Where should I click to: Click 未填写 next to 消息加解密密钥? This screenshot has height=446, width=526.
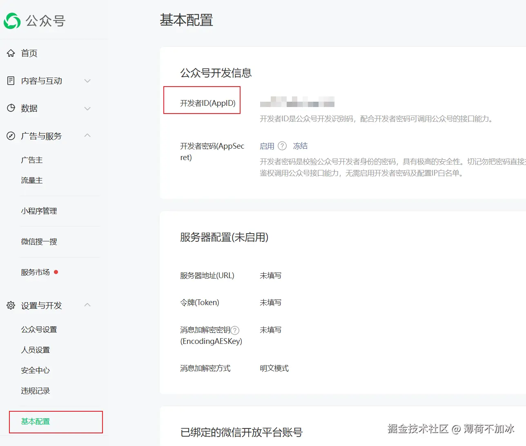pyautogui.click(x=270, y=330)
